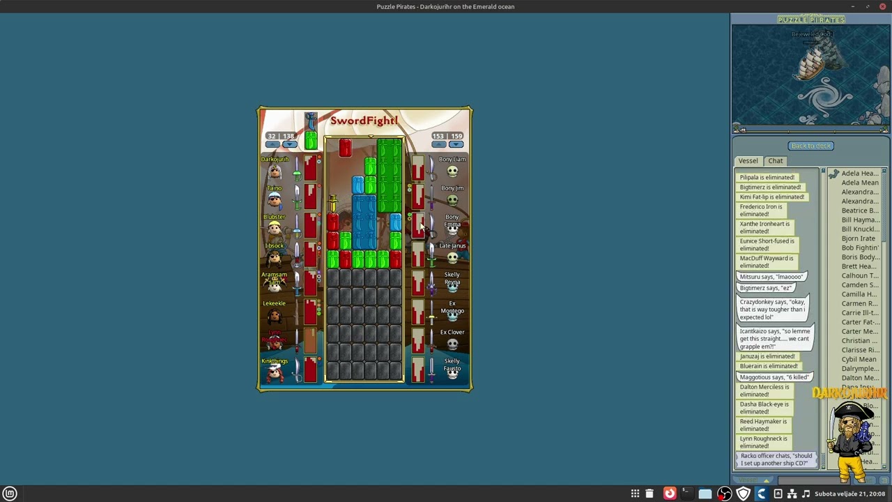The height and width of the screenshot is (502, 892).
Task: Click Lekeekle's pirate avatar
Action: [275, 315]
